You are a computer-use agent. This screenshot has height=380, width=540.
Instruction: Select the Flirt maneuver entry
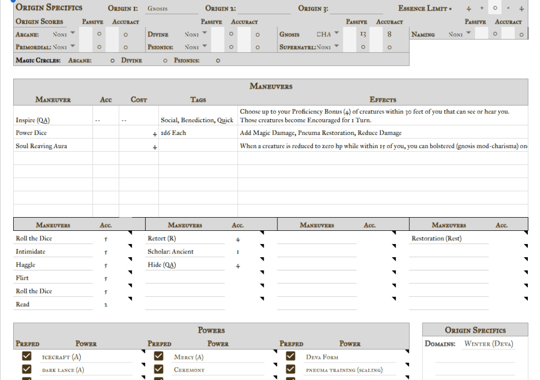pyautogui.click(x=53, y=277)
